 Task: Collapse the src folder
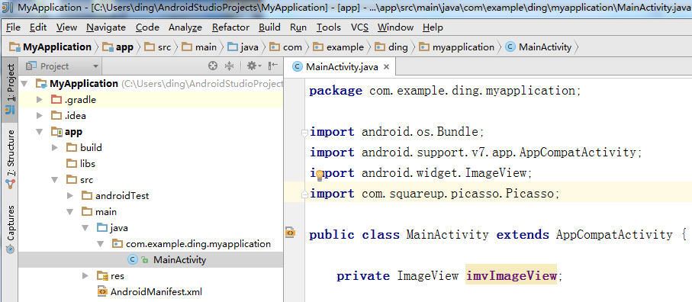click(55, 180)
